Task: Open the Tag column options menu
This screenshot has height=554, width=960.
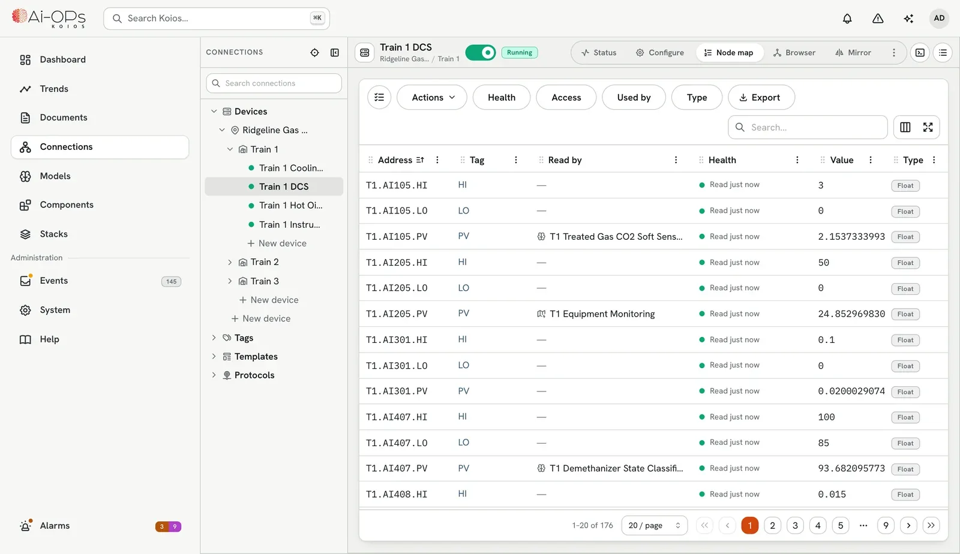Action: pos(516,160)
